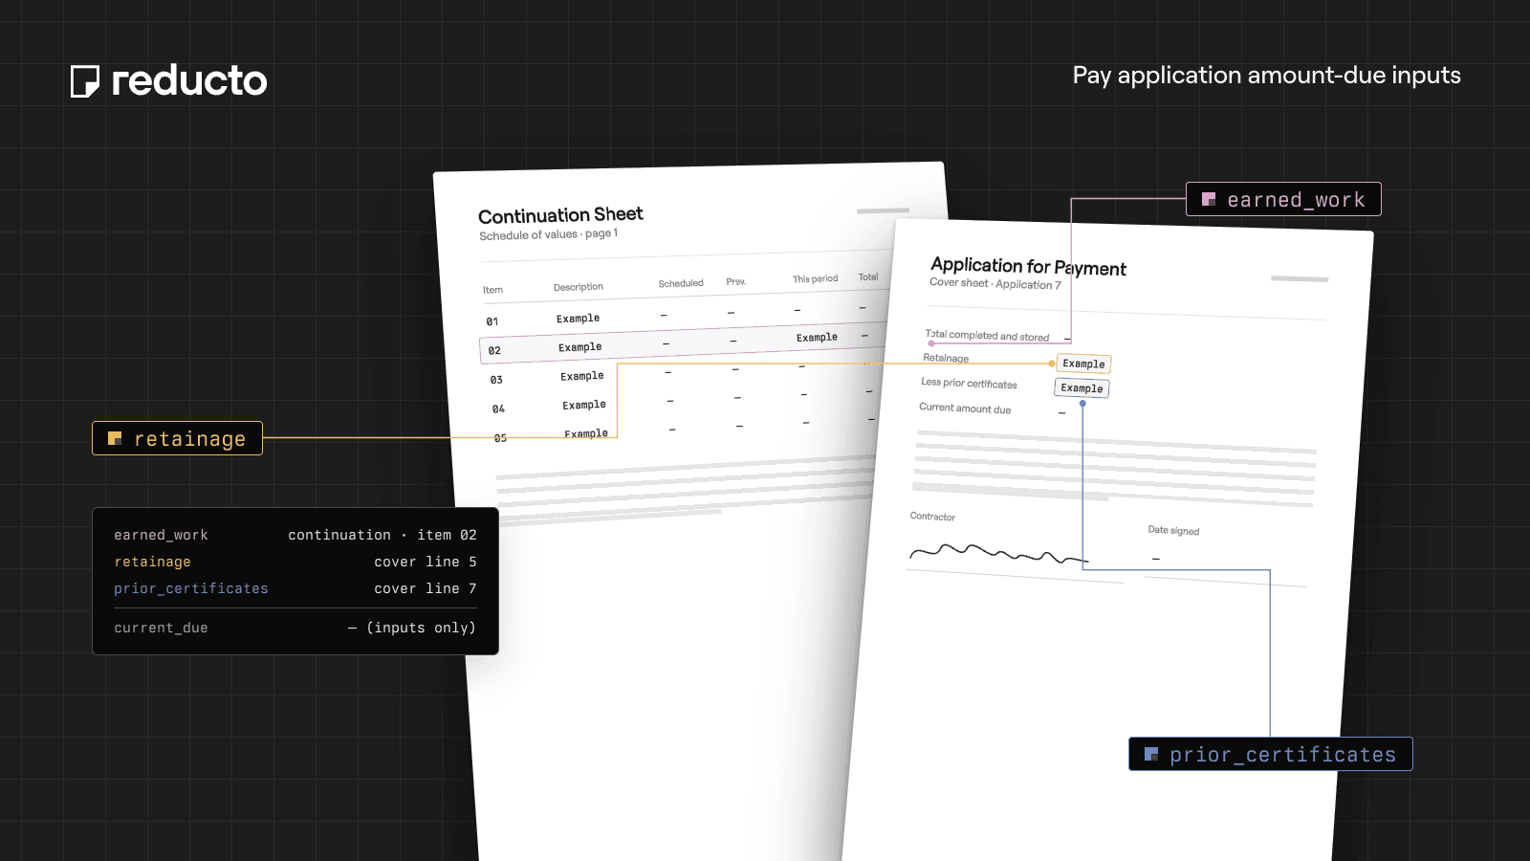
Task: Click 'Schedule of values · page 1' subtitle
Action: [x=548, y=234]
